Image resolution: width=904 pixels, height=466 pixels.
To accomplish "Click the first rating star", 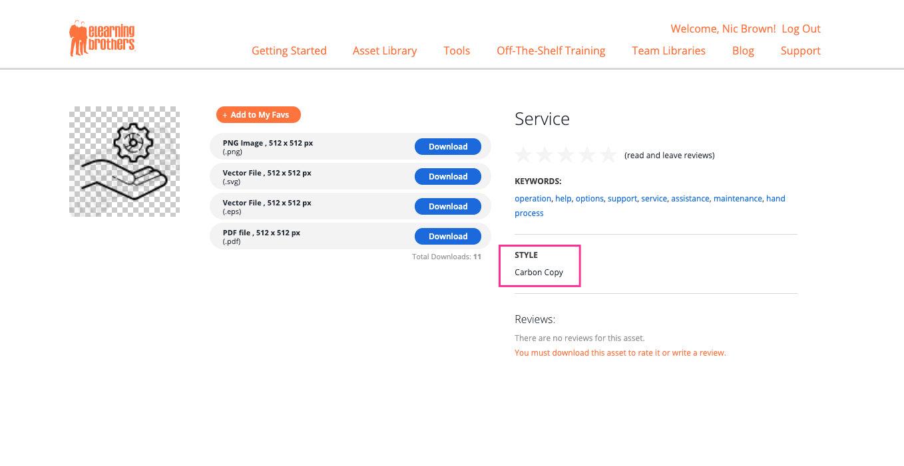I will (x=523, y=156).
